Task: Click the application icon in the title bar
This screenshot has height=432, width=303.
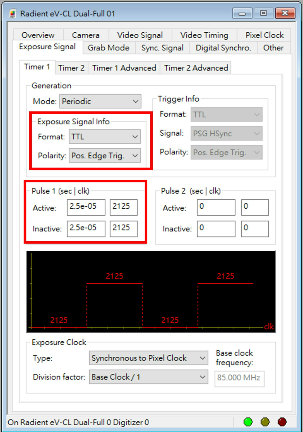Action: point(13,14)
